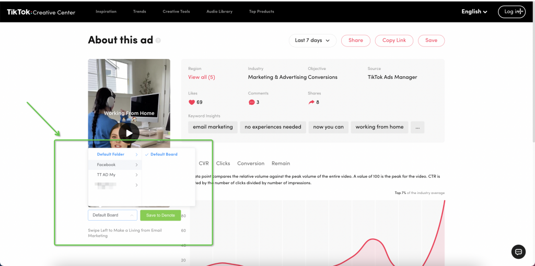Expand the blurred folder's chevron

click(136, 185)
